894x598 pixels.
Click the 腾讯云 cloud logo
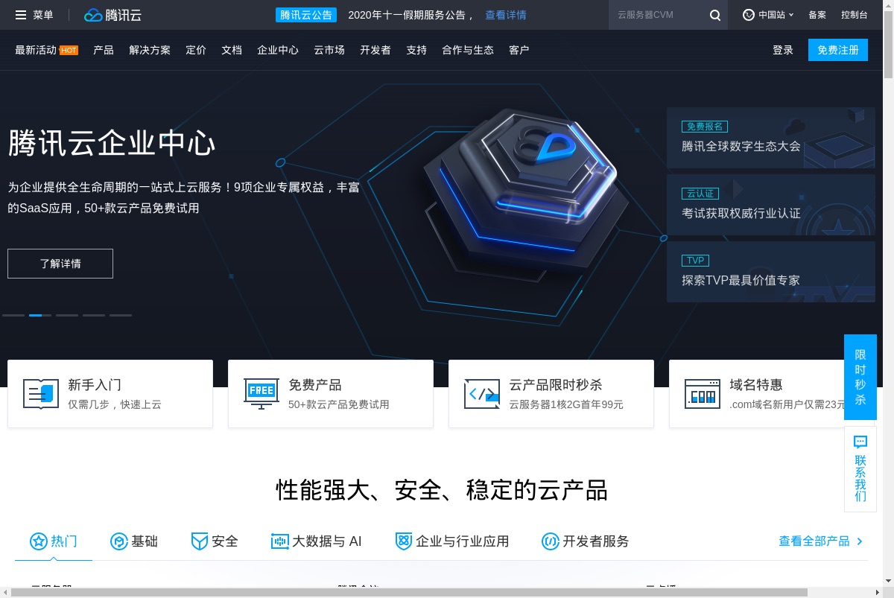pyautogui.click(x=112, y=15)
